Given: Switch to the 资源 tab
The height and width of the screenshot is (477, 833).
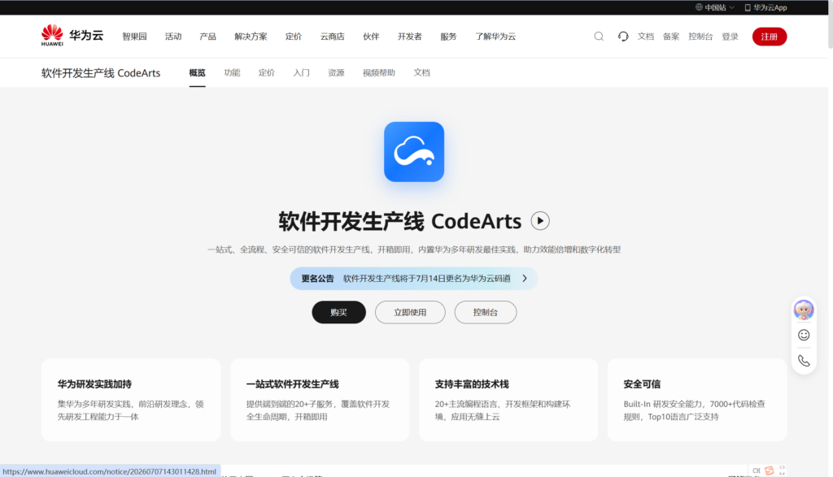Looking at the screenshot, I should [x=336, y=72].
